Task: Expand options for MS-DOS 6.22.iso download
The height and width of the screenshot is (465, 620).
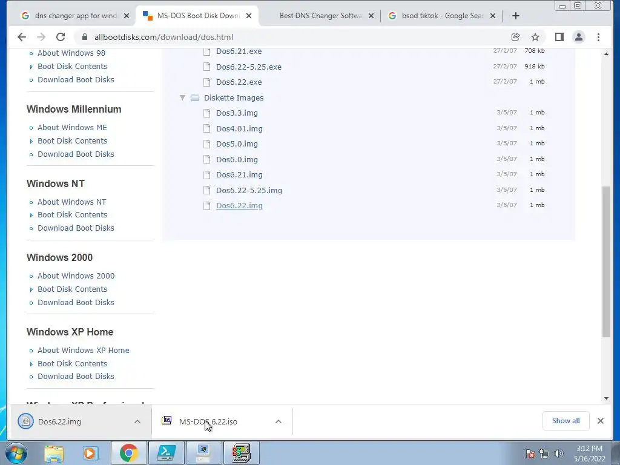Action: [x=279, y=421]
